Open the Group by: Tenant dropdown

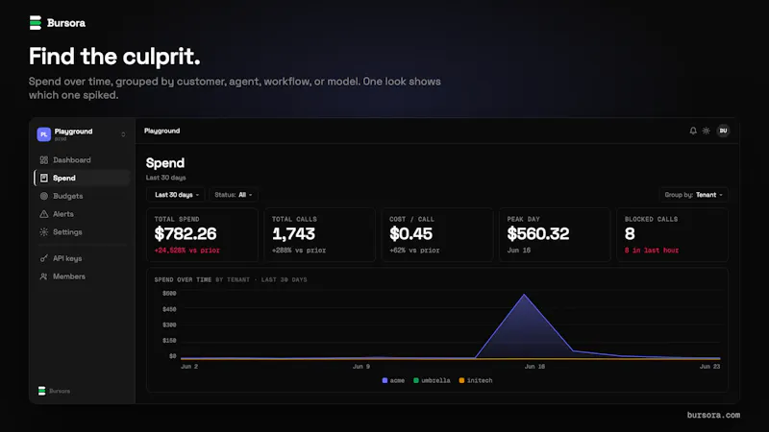(x=693, y=195)
